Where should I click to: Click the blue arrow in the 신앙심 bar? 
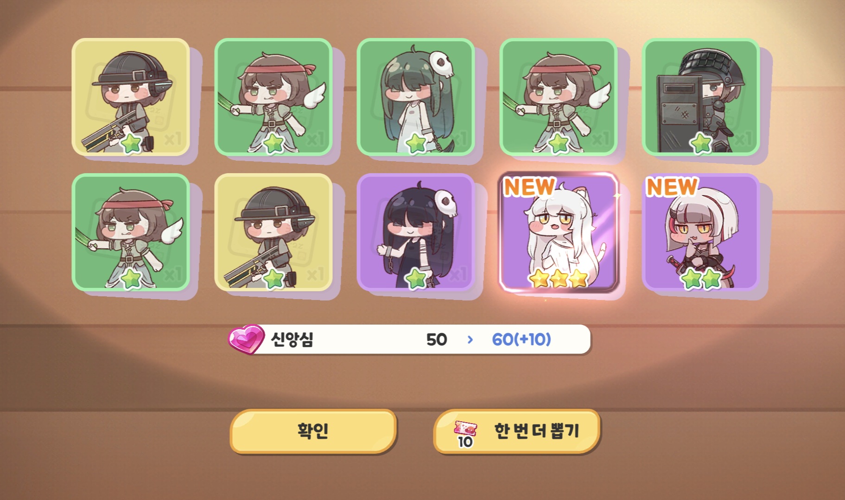[x=470, y=339]
